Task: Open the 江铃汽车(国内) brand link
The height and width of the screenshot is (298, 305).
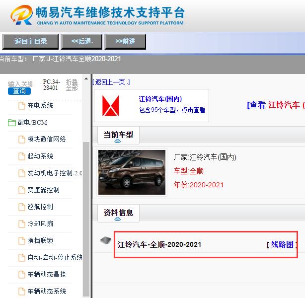Action: click(x=160, y=99)
